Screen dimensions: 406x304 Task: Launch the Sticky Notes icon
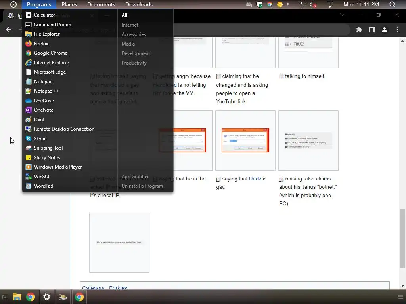coord(29,158)
